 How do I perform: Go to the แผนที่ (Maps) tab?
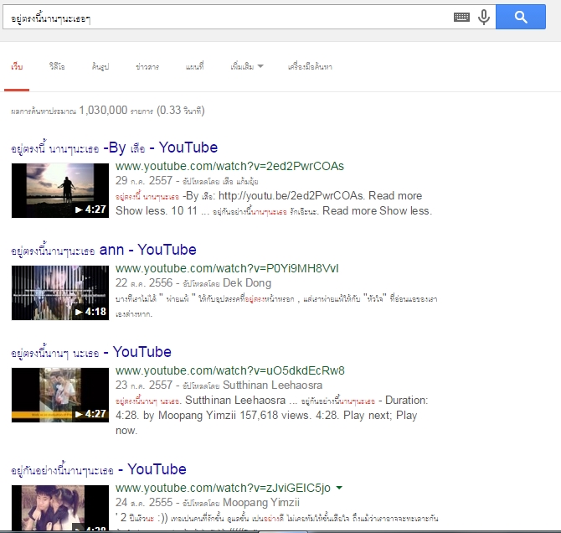(194, 67)
